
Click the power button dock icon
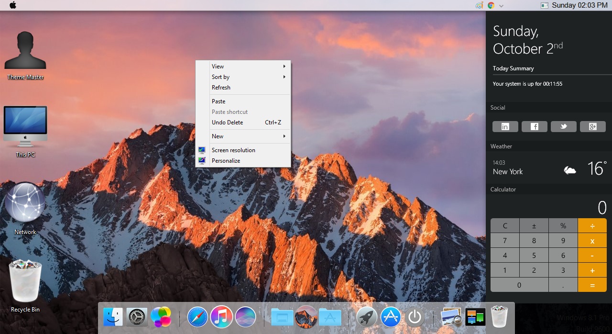(x=415, y=317)
